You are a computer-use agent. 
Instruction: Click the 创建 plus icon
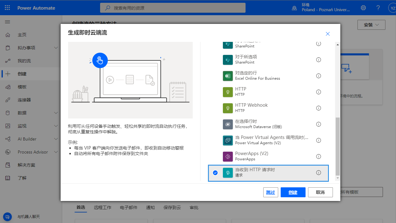coord(8,74)
